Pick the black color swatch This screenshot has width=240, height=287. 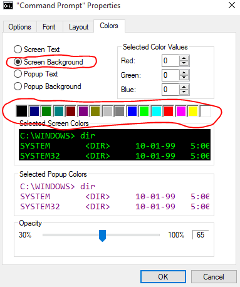22,111
